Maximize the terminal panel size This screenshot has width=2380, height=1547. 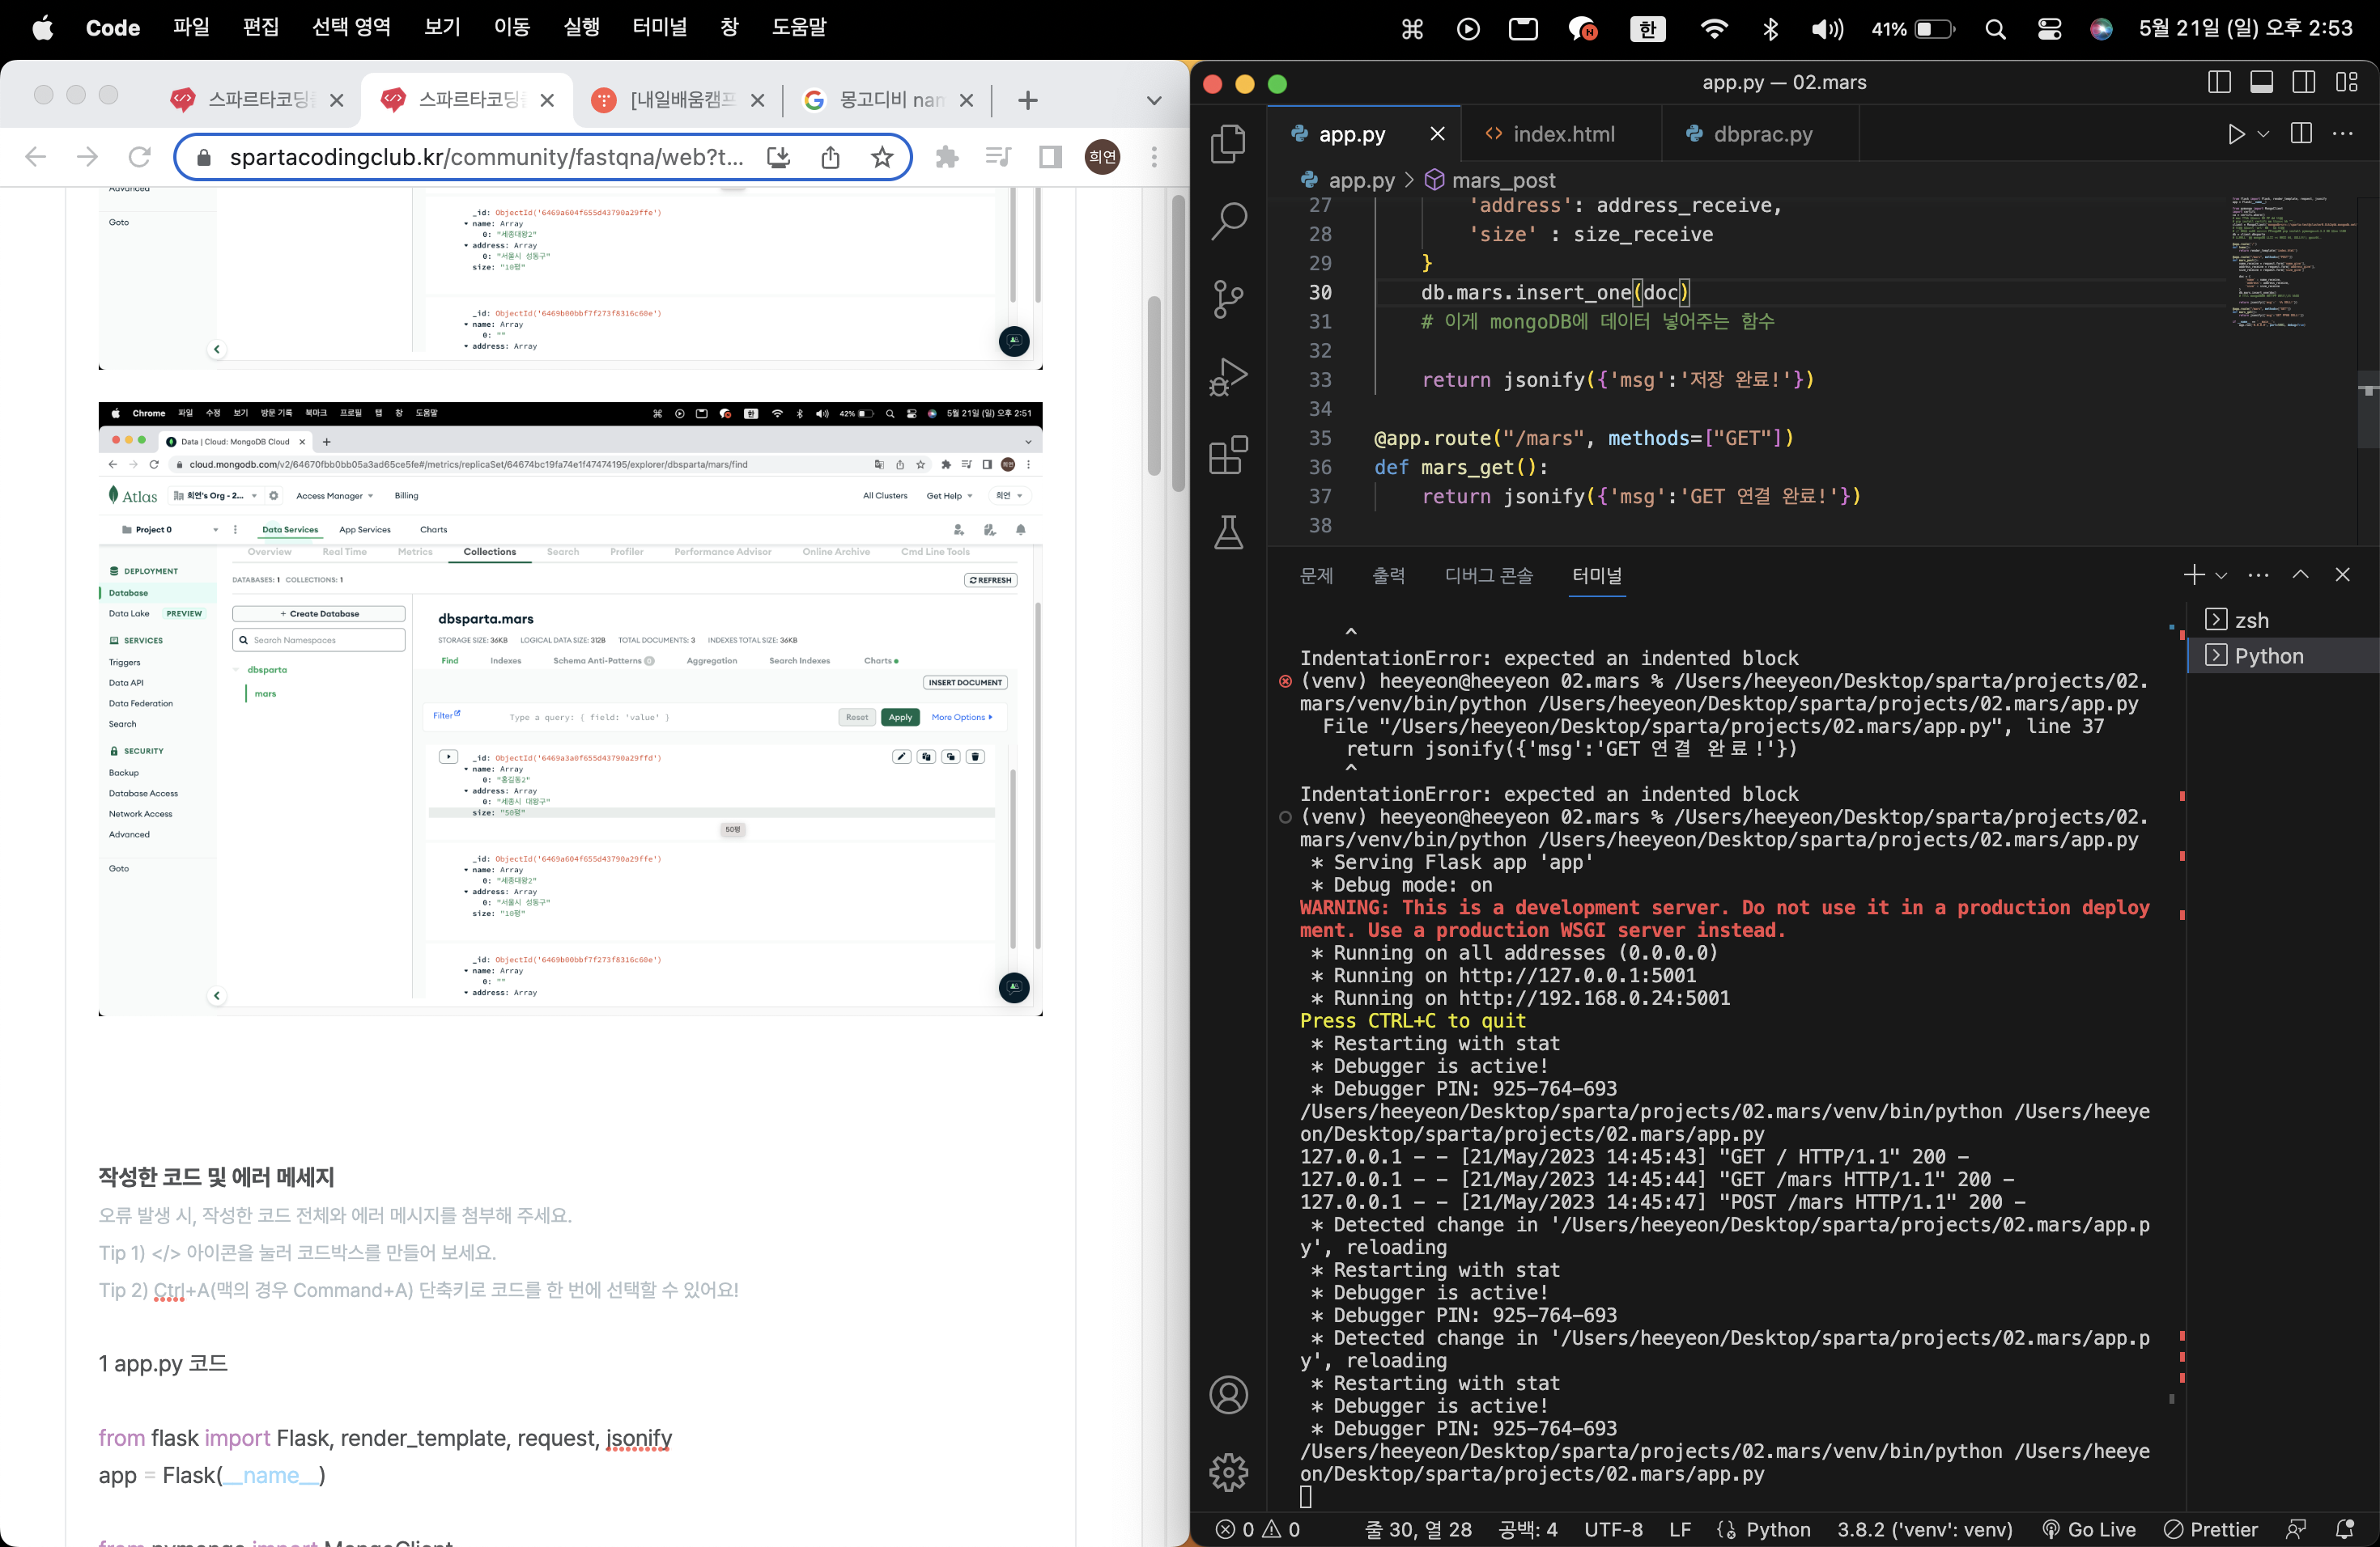(2300, 574)
